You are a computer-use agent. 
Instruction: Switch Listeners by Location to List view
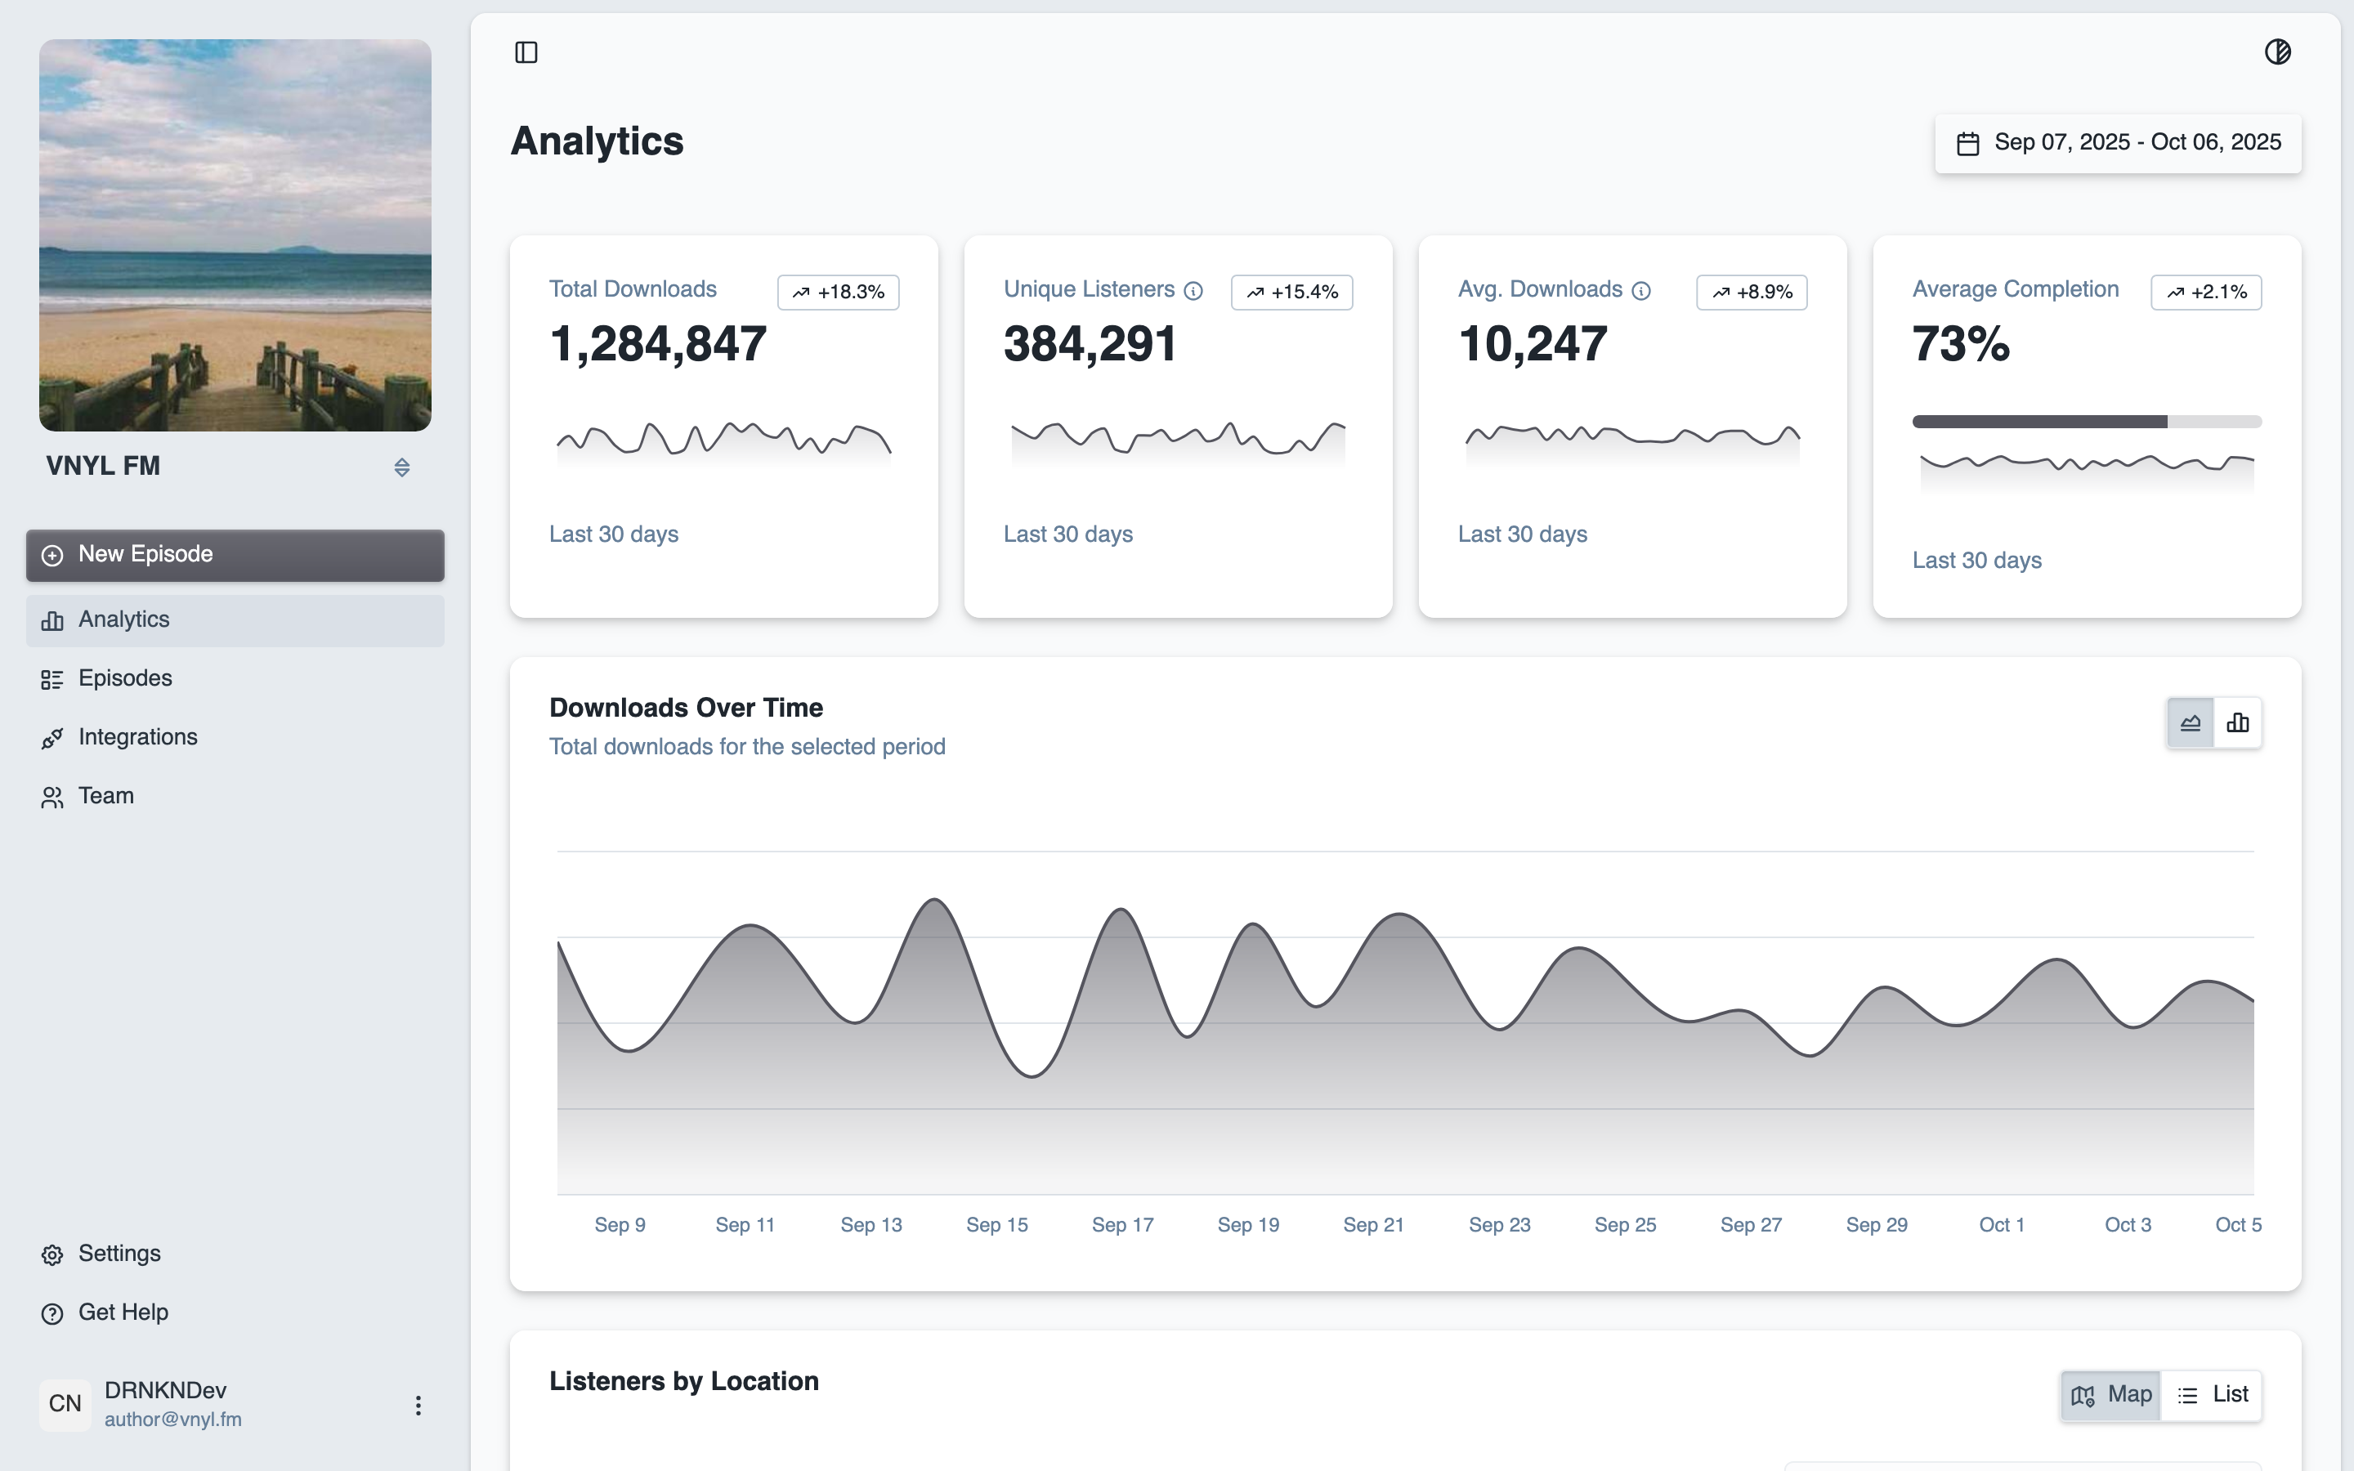tap(2213, 1394)
